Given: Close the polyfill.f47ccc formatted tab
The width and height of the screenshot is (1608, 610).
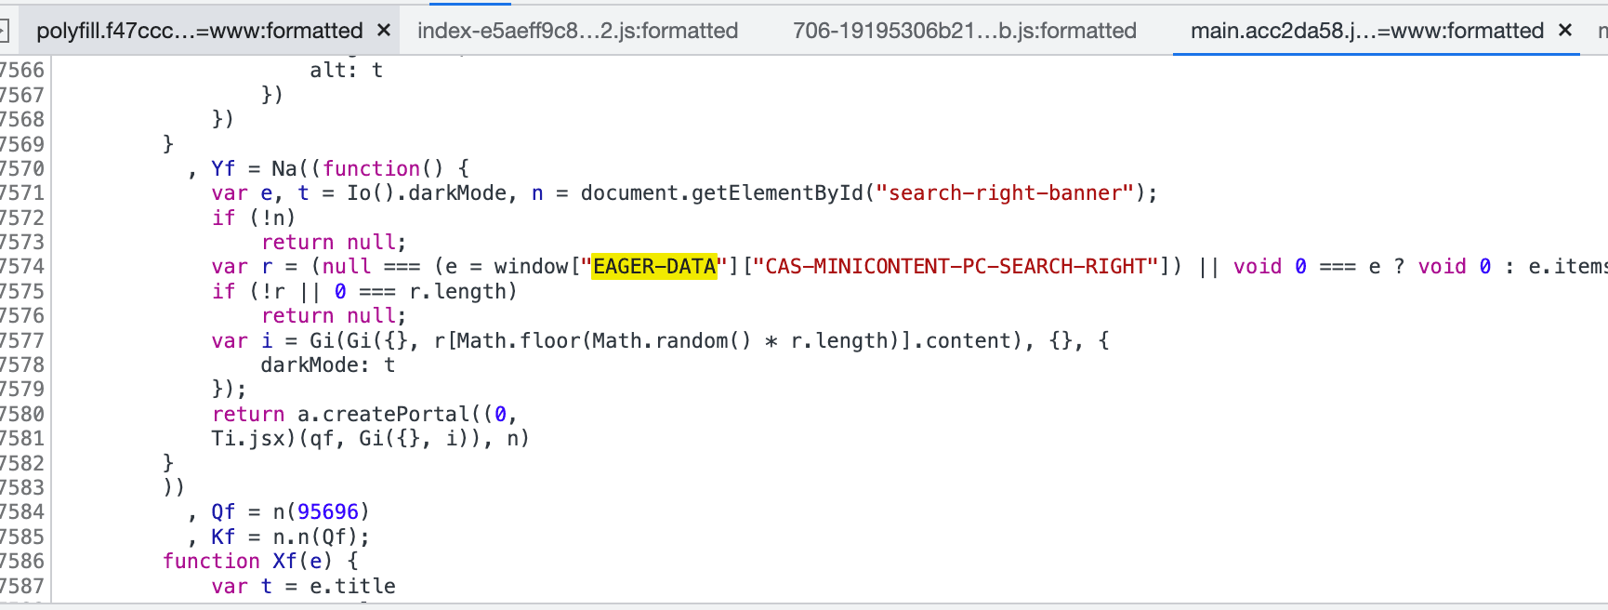Looking at the screenshot, I should point(383,31).
